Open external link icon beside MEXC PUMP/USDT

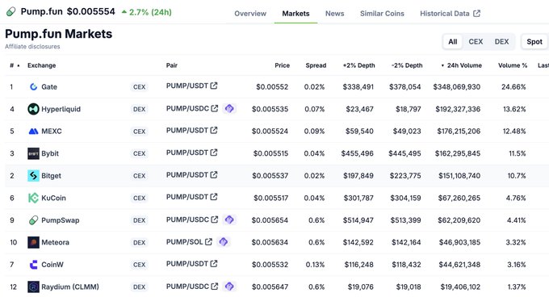(x=214, y=130)
